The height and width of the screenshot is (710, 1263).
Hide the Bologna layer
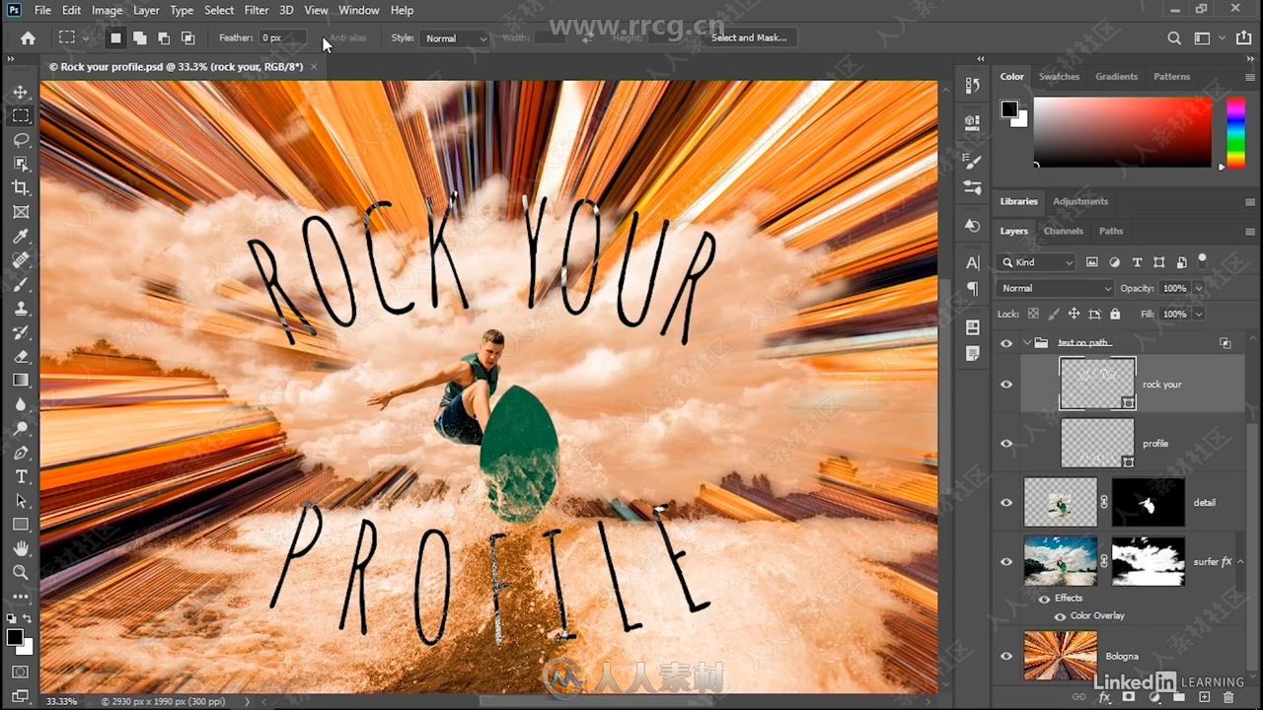click(1006, 656)
